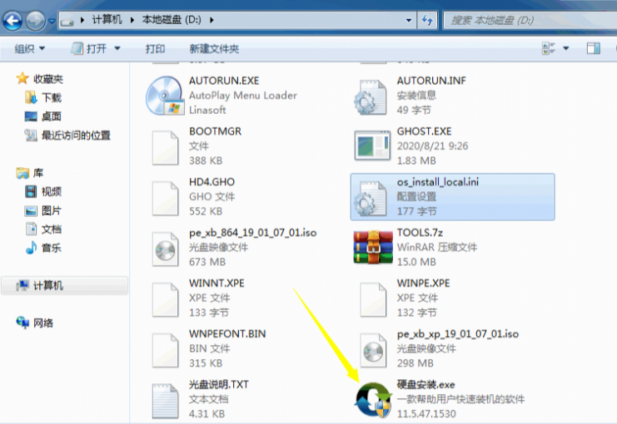This screenshot has height=424, width=617.
Task: Select the HD4.GHO file icon
Action: 165,199
